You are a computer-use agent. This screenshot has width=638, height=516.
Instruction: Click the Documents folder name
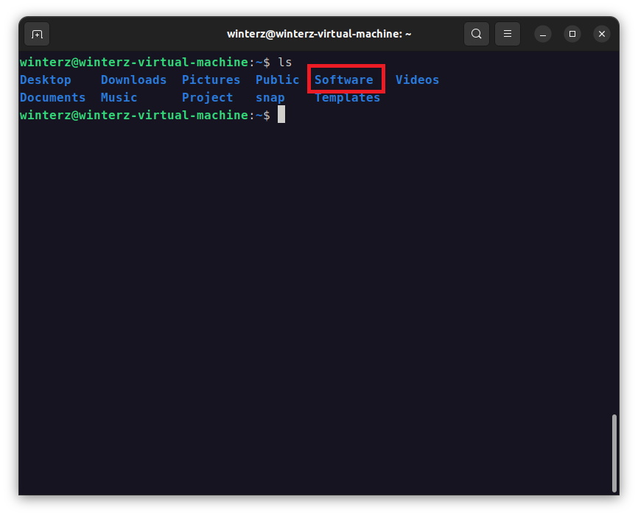52,97
